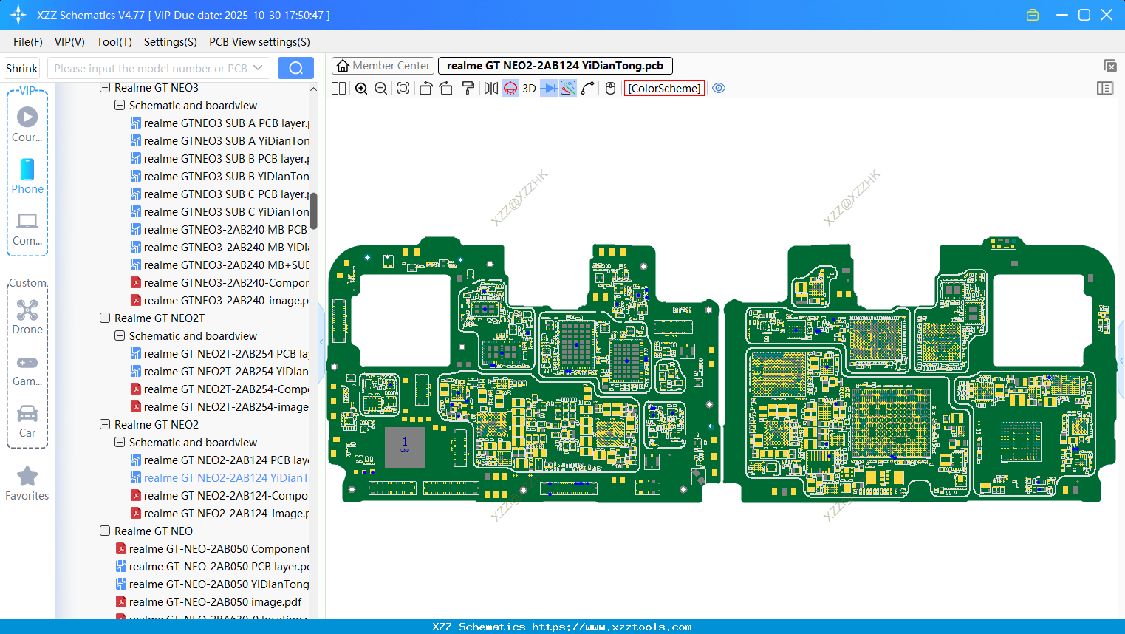The image size is (1125, 634).
Task: Open realme GT NEO2-2AB124-image PDF file
Action: click(225, 514)
